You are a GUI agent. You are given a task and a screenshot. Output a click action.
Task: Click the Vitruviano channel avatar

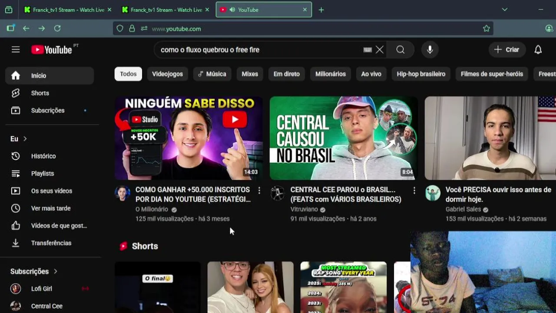click(278, 193)
